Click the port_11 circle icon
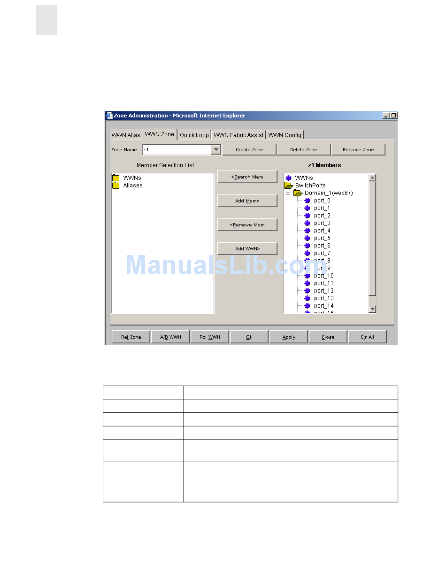The image size is (446, 581). (308, 283)
